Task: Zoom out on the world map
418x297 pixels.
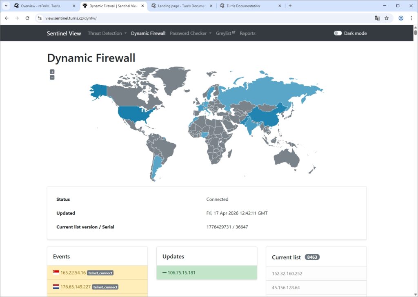Action: 52,78
